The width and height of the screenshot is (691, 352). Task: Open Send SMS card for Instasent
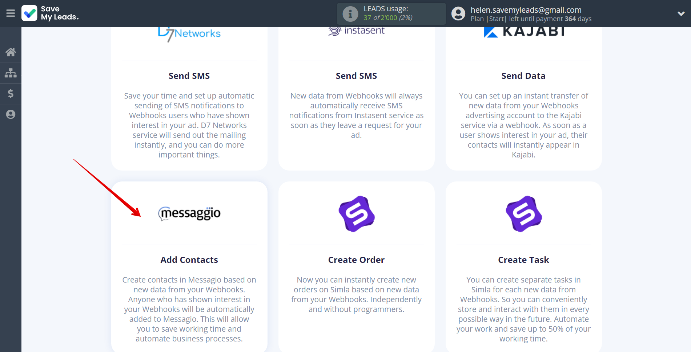pos(356,76)
